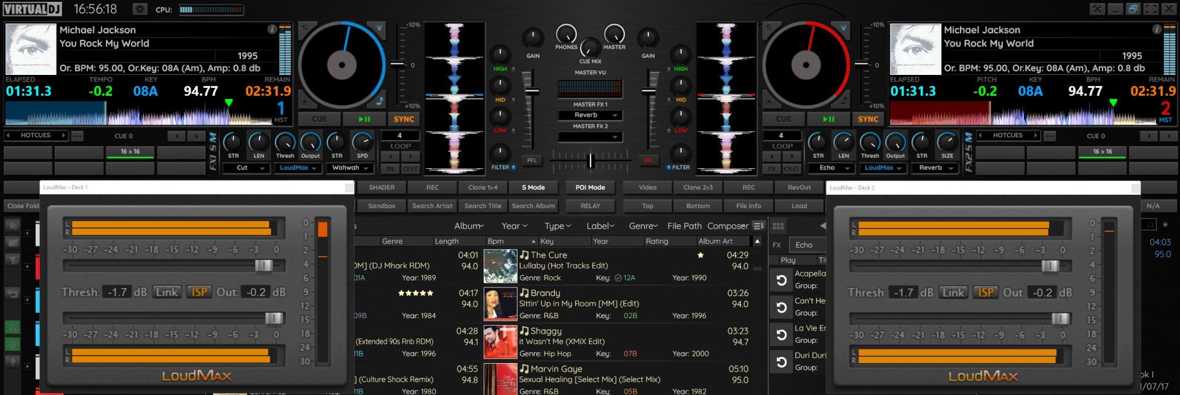Viewport: 1180px width, 395px height.
Task: Go to next cue on deck 1
Action: pos(196,136)
